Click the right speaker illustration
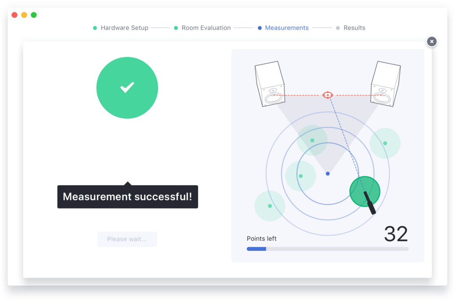The height and width of the screenshot is (301, 455). point(385,84)
